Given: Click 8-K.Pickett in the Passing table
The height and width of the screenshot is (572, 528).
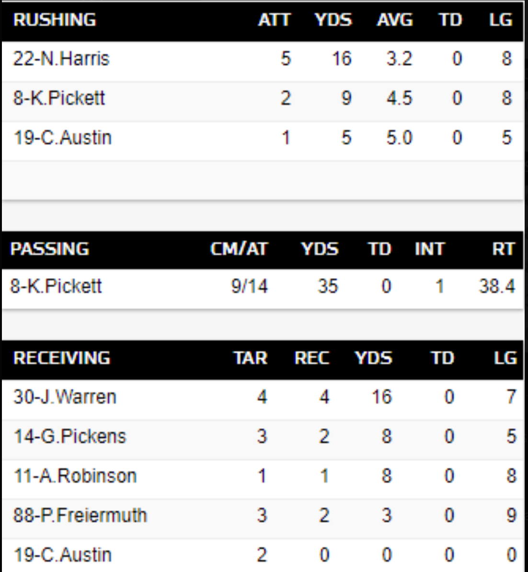Looking at the screenshot, I should pos(56,286).
